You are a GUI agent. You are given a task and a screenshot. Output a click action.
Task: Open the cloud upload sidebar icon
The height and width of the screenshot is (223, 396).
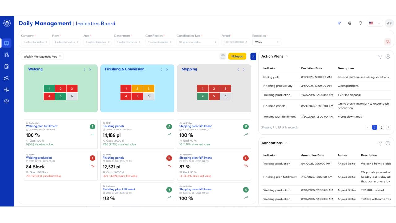pyautogui.click(x=6, y=78)
